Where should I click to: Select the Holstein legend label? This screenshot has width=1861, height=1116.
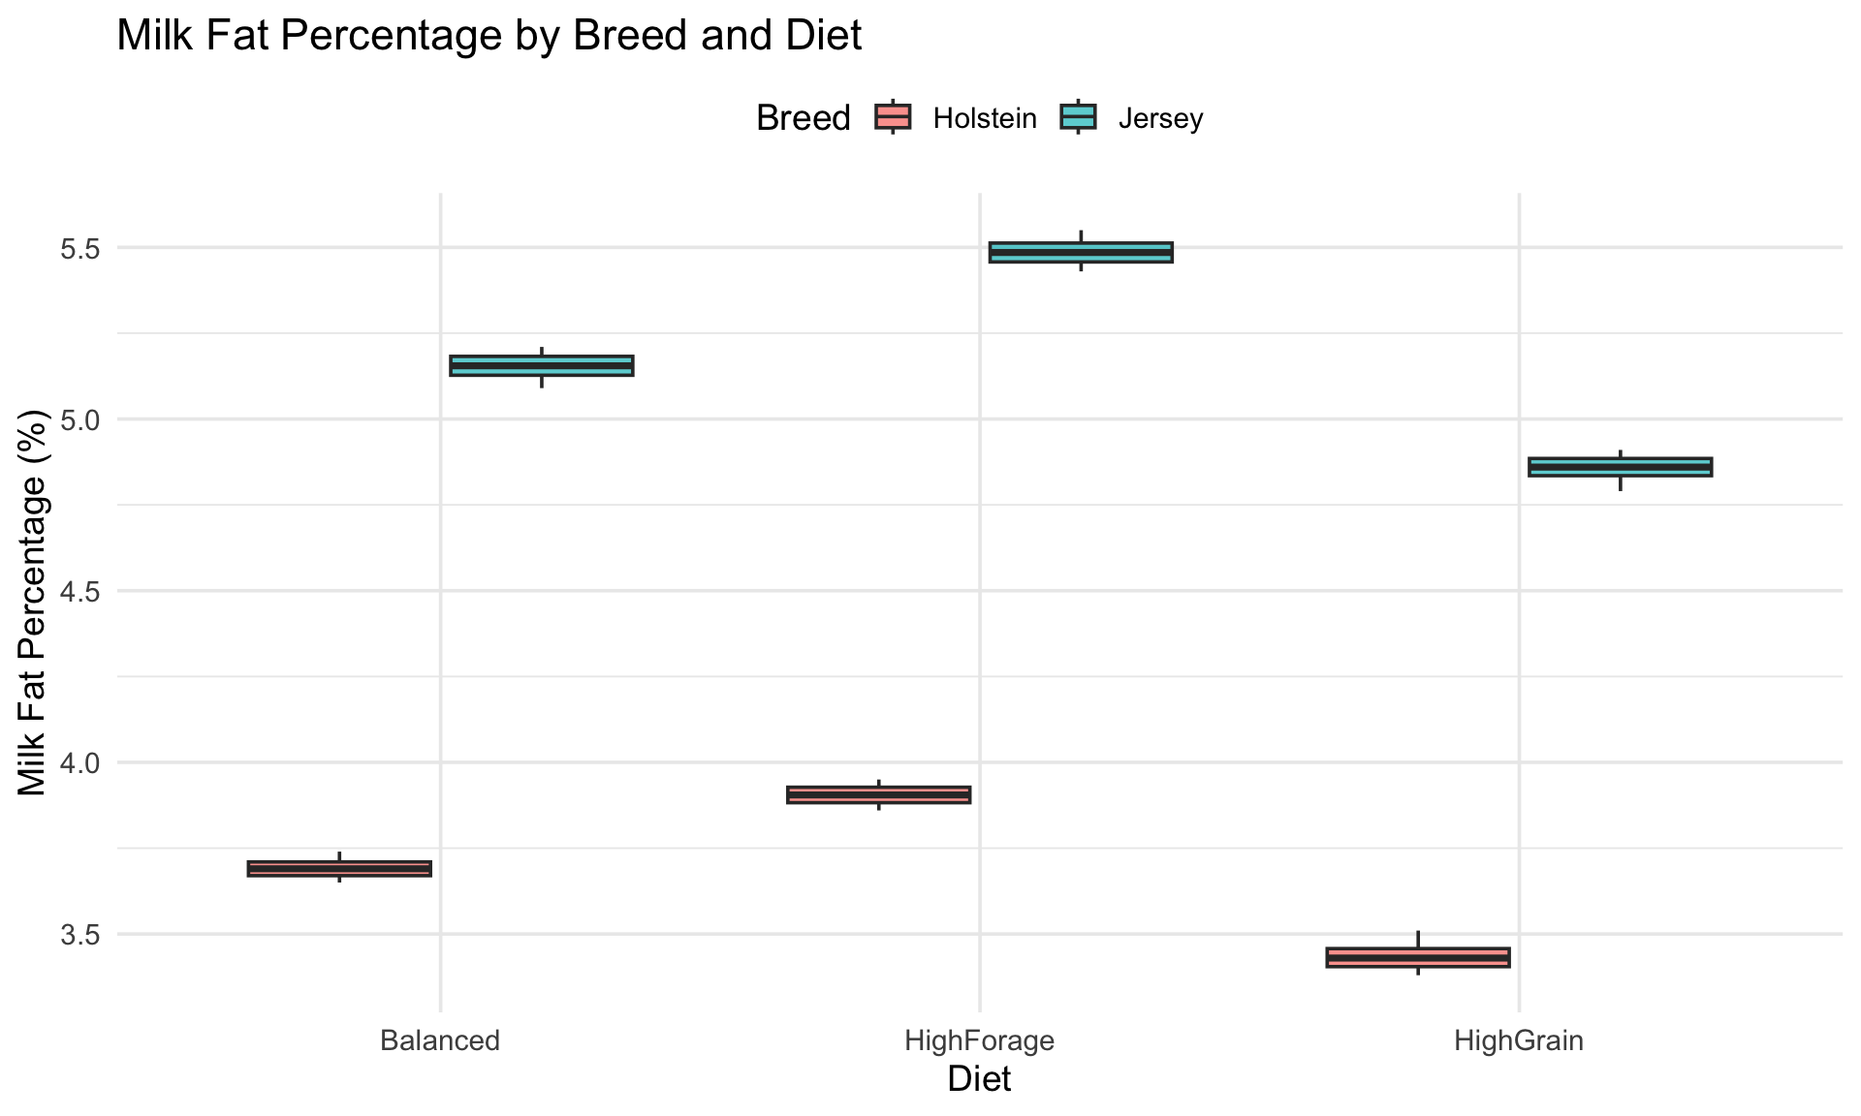click(x=985, y=118)
